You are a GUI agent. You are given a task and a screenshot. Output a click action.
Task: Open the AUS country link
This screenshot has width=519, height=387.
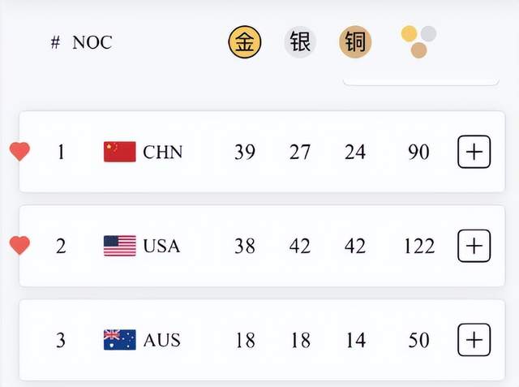(x=161, y=339)
